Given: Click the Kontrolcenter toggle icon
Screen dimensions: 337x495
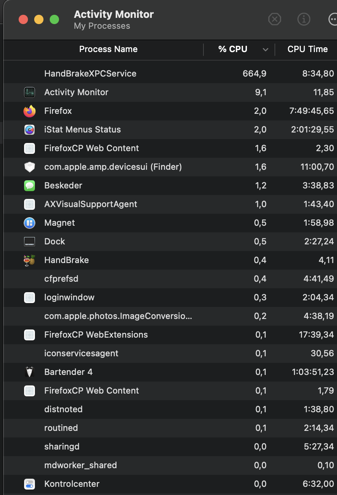Looking at the screenshot, I should [30, 484].
